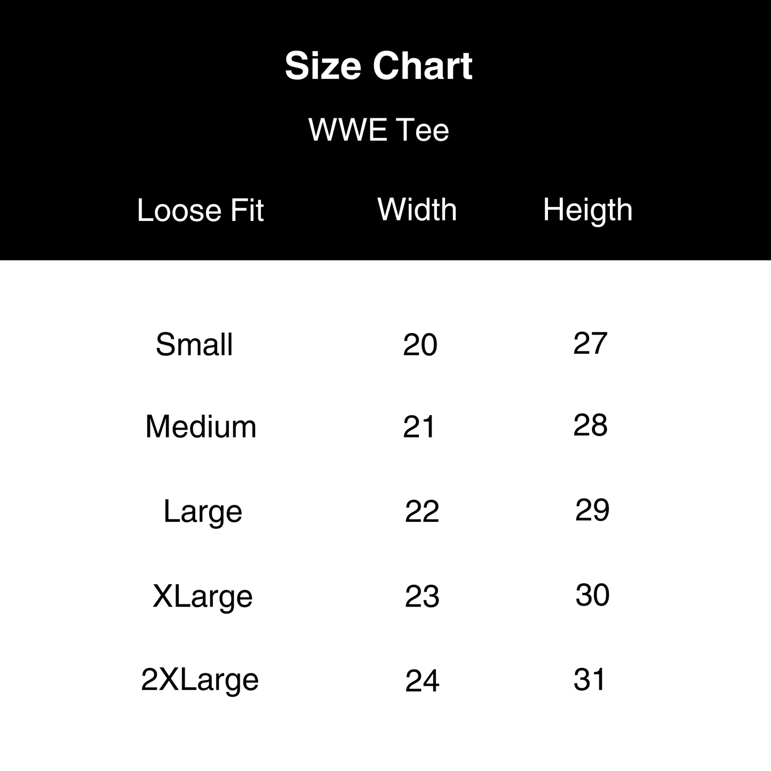
Task: Click the 2XLarge height value 31
Action: point(590,680)
